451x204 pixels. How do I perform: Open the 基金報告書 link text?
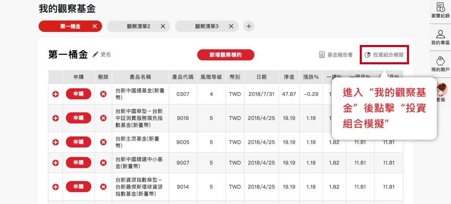point(340,55)
